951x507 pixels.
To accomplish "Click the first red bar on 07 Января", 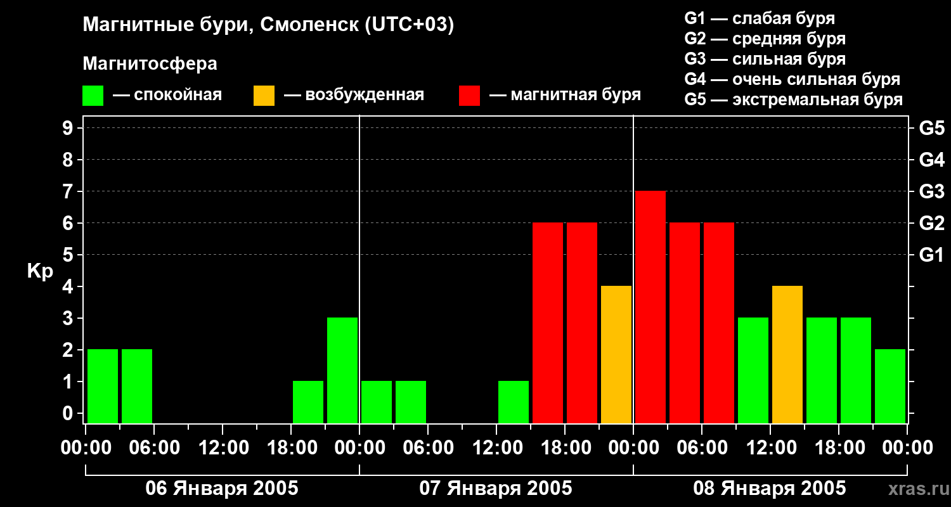I will 548,323.
